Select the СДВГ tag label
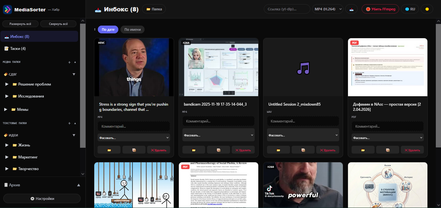 (10, 74)
